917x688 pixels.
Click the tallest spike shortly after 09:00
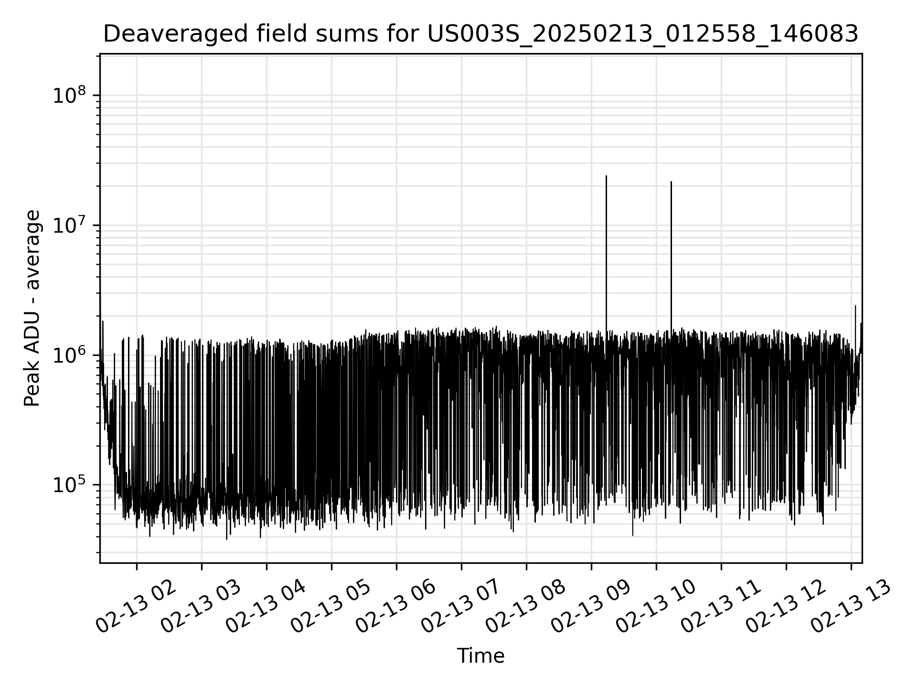click(x=606, y=253)
